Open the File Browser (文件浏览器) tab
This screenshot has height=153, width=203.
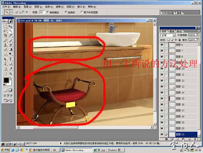[x=168, y=13]
